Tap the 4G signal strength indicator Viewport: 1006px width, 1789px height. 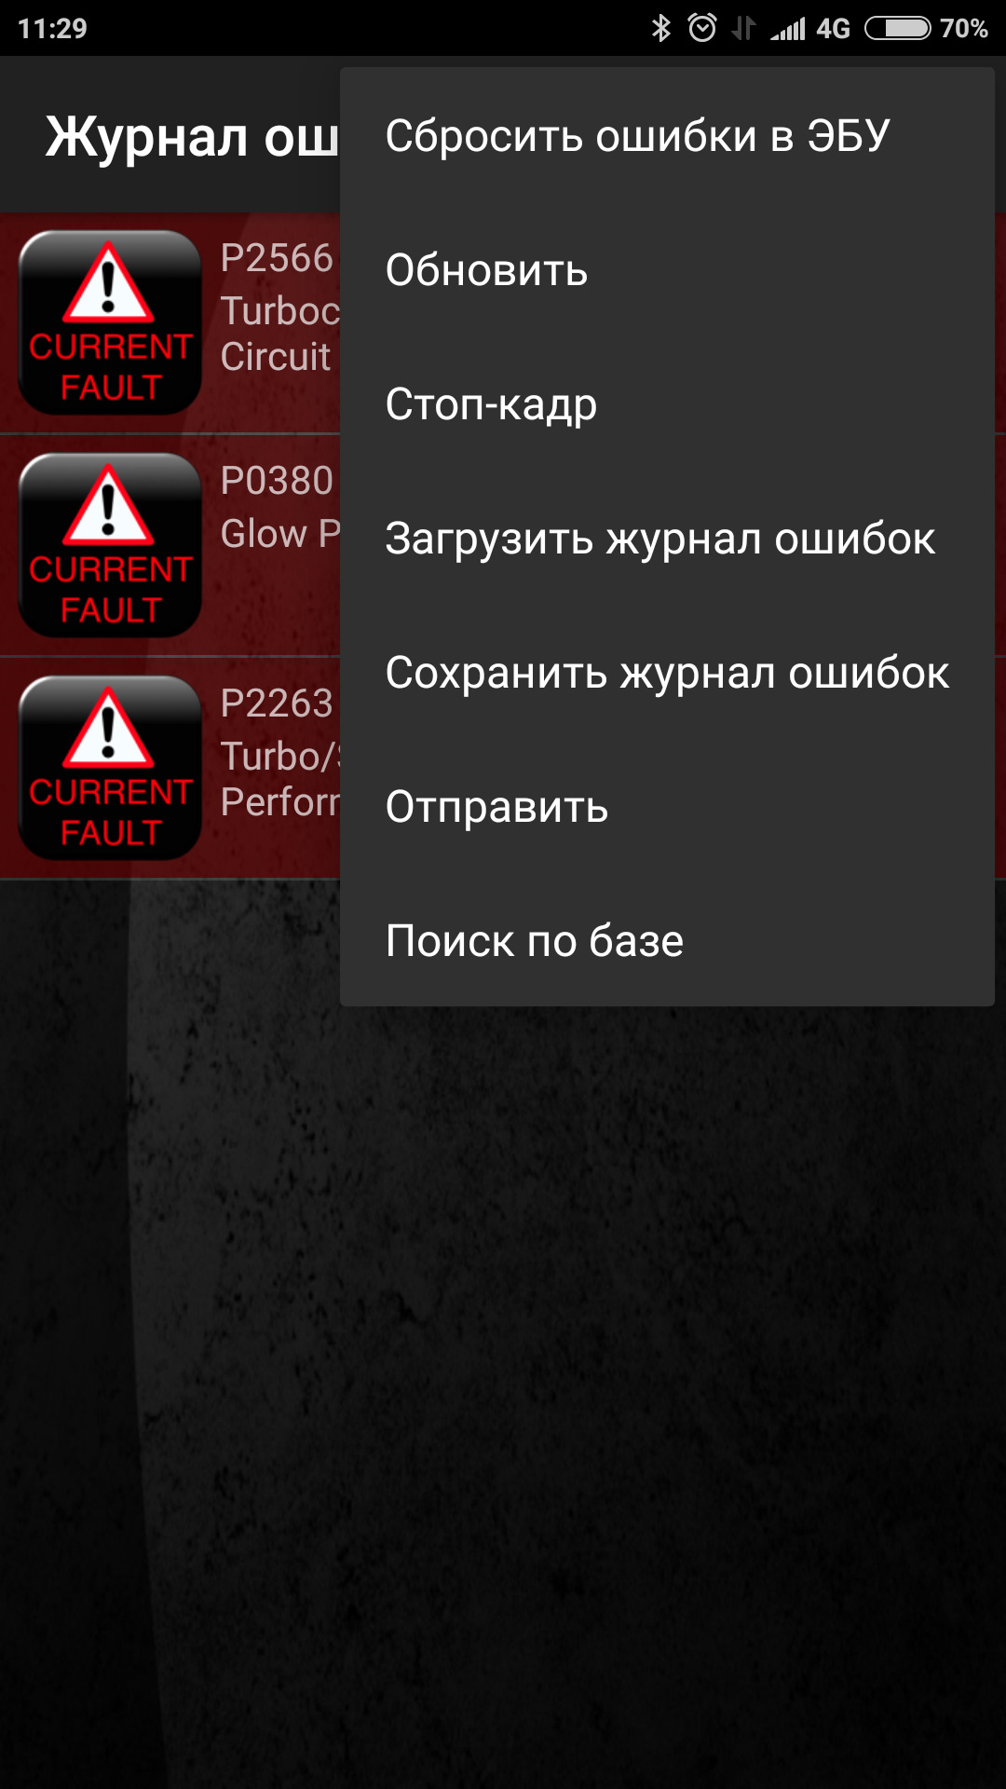809,29
